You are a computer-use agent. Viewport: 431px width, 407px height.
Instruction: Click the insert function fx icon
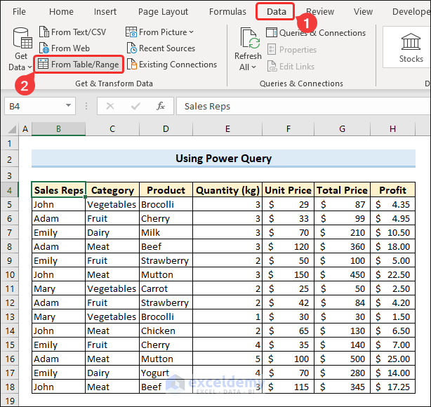click(x=161, y=106)
